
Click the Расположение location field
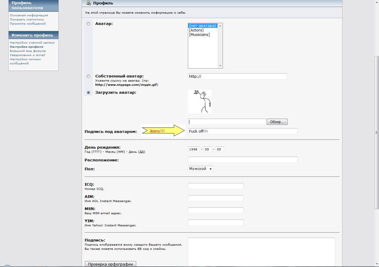[x=243, y=160]
